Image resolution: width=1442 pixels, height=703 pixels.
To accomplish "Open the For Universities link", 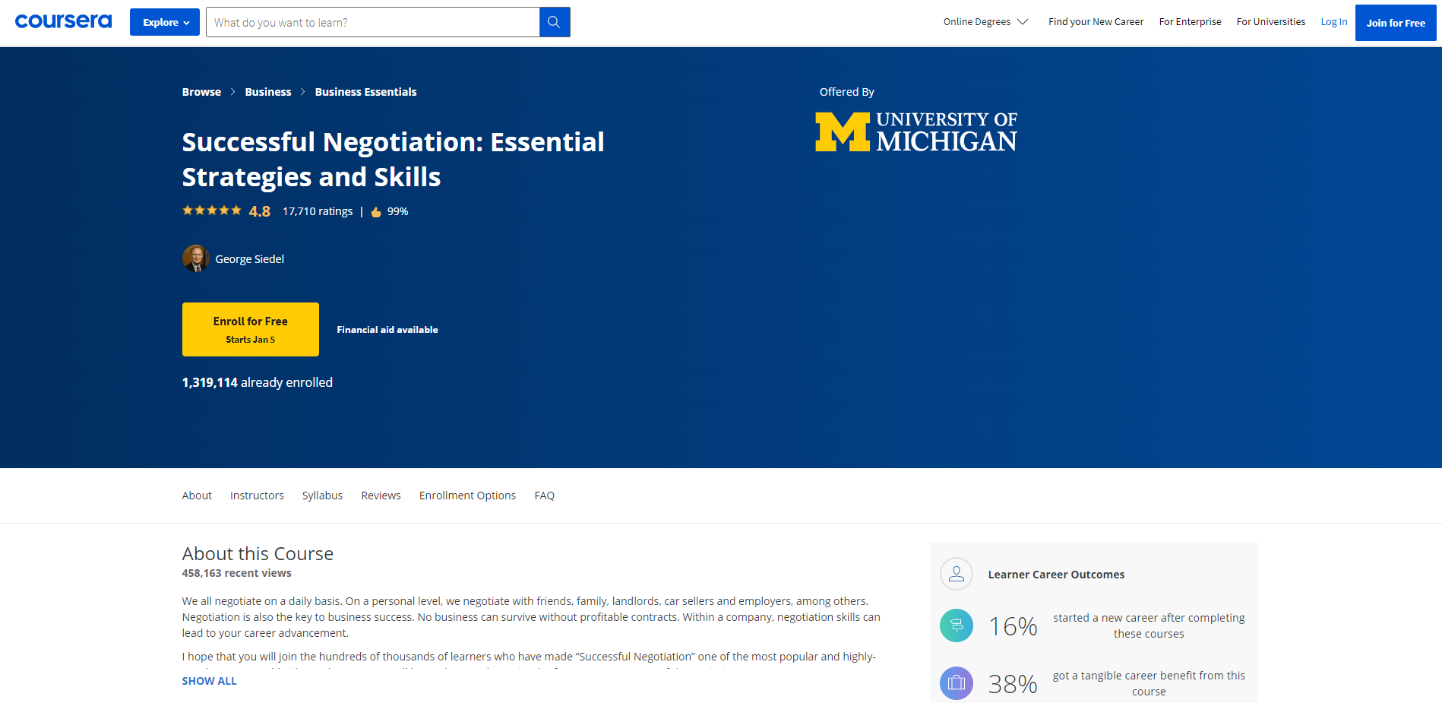I will coord(1270,22).
